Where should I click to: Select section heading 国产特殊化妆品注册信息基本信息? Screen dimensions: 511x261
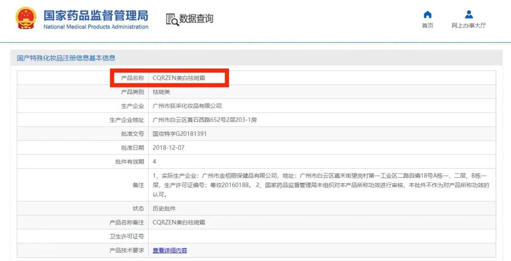[x=66, y=58]
